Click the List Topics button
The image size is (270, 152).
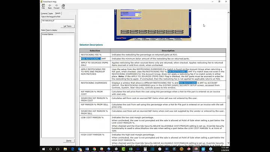tap(67, 26)
